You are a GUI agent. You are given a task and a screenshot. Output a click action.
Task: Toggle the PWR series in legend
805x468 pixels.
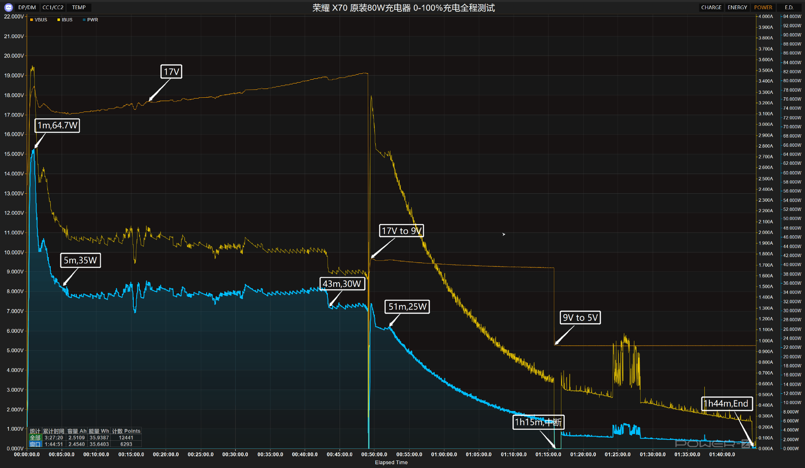[91, 20]
